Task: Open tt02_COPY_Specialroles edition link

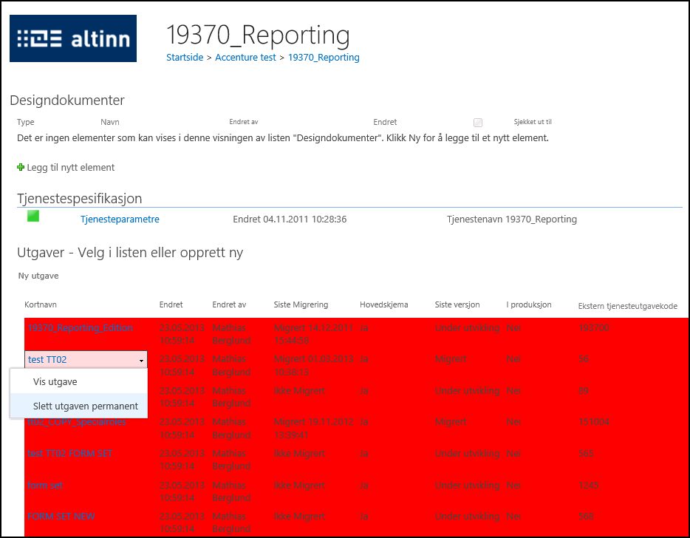Action: pos(77,422)
